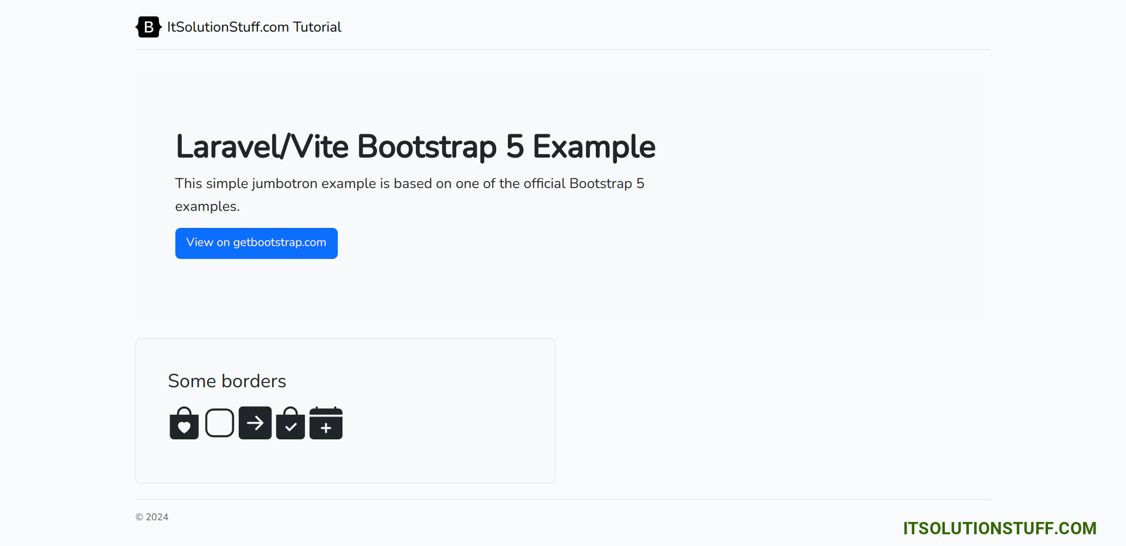This screenshot has height=546, width=1126.
Task: Open the ItSolutionStuff.com Tutorial header link
Action: point(254,27)
